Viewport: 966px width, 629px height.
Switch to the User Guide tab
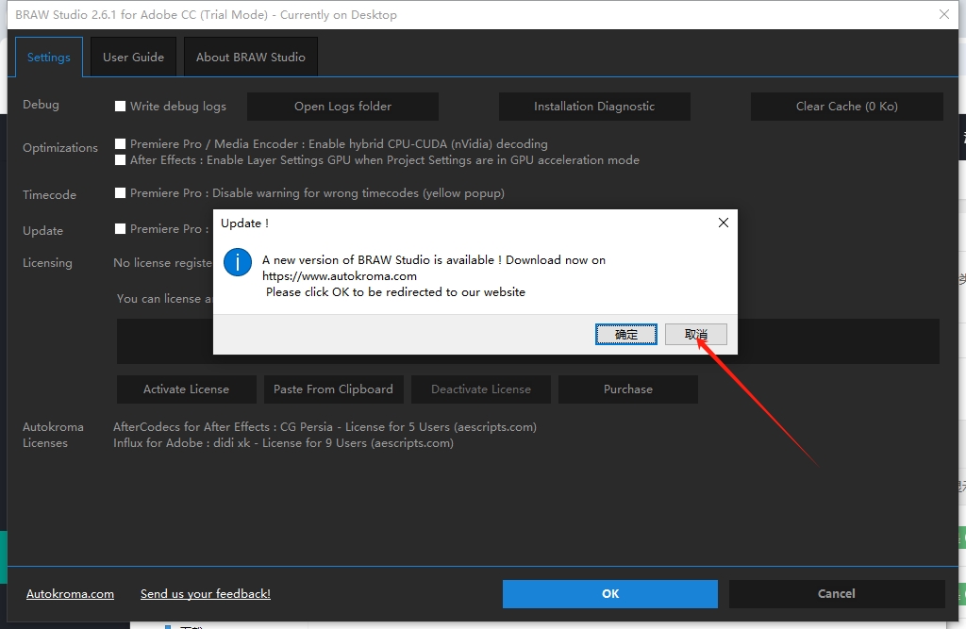pos(133,58)
